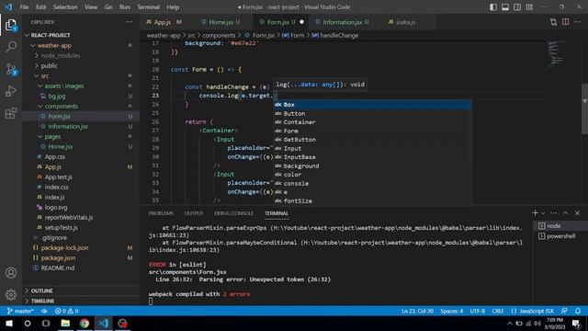
Task: Switch to the Problems panel tab
Action: 161,213
